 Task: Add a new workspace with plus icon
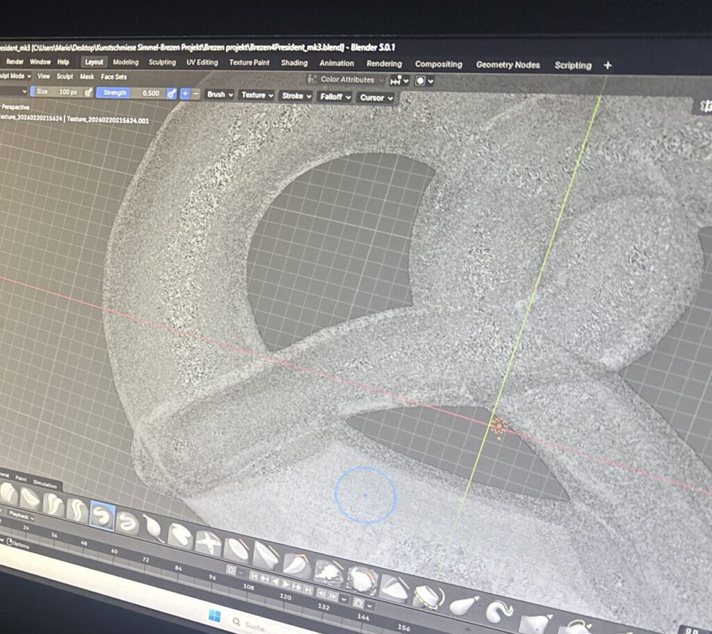pos(608,65)
